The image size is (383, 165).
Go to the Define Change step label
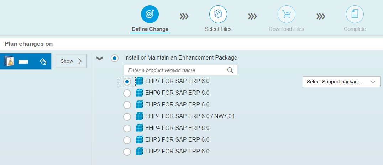click(x=150, y=29)
